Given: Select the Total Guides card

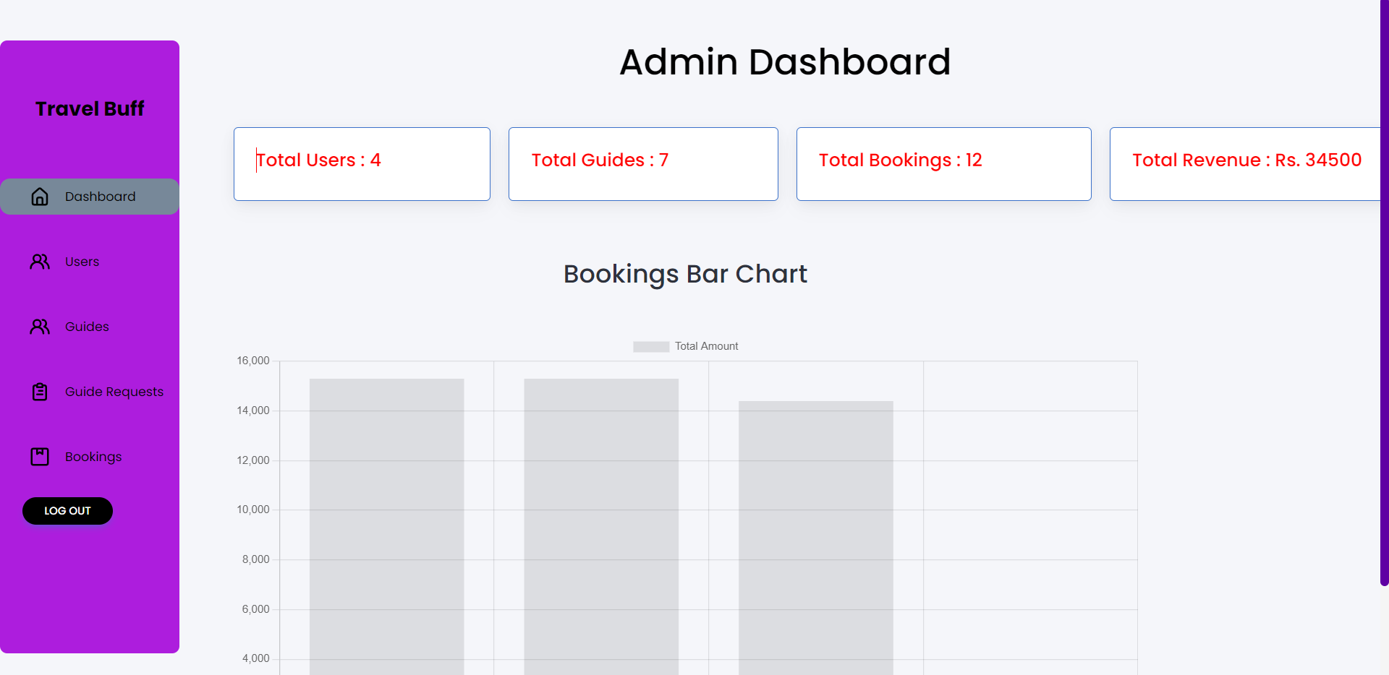Looking at the screenshot, I should click(x=643, y=163).
